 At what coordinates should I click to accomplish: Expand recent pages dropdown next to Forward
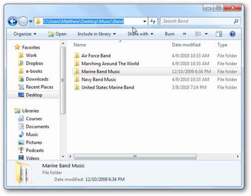[31, 21]
